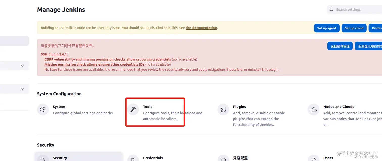Click Set up cloud button
This screenshot has height=161, width=382.
tap(354, 28)
